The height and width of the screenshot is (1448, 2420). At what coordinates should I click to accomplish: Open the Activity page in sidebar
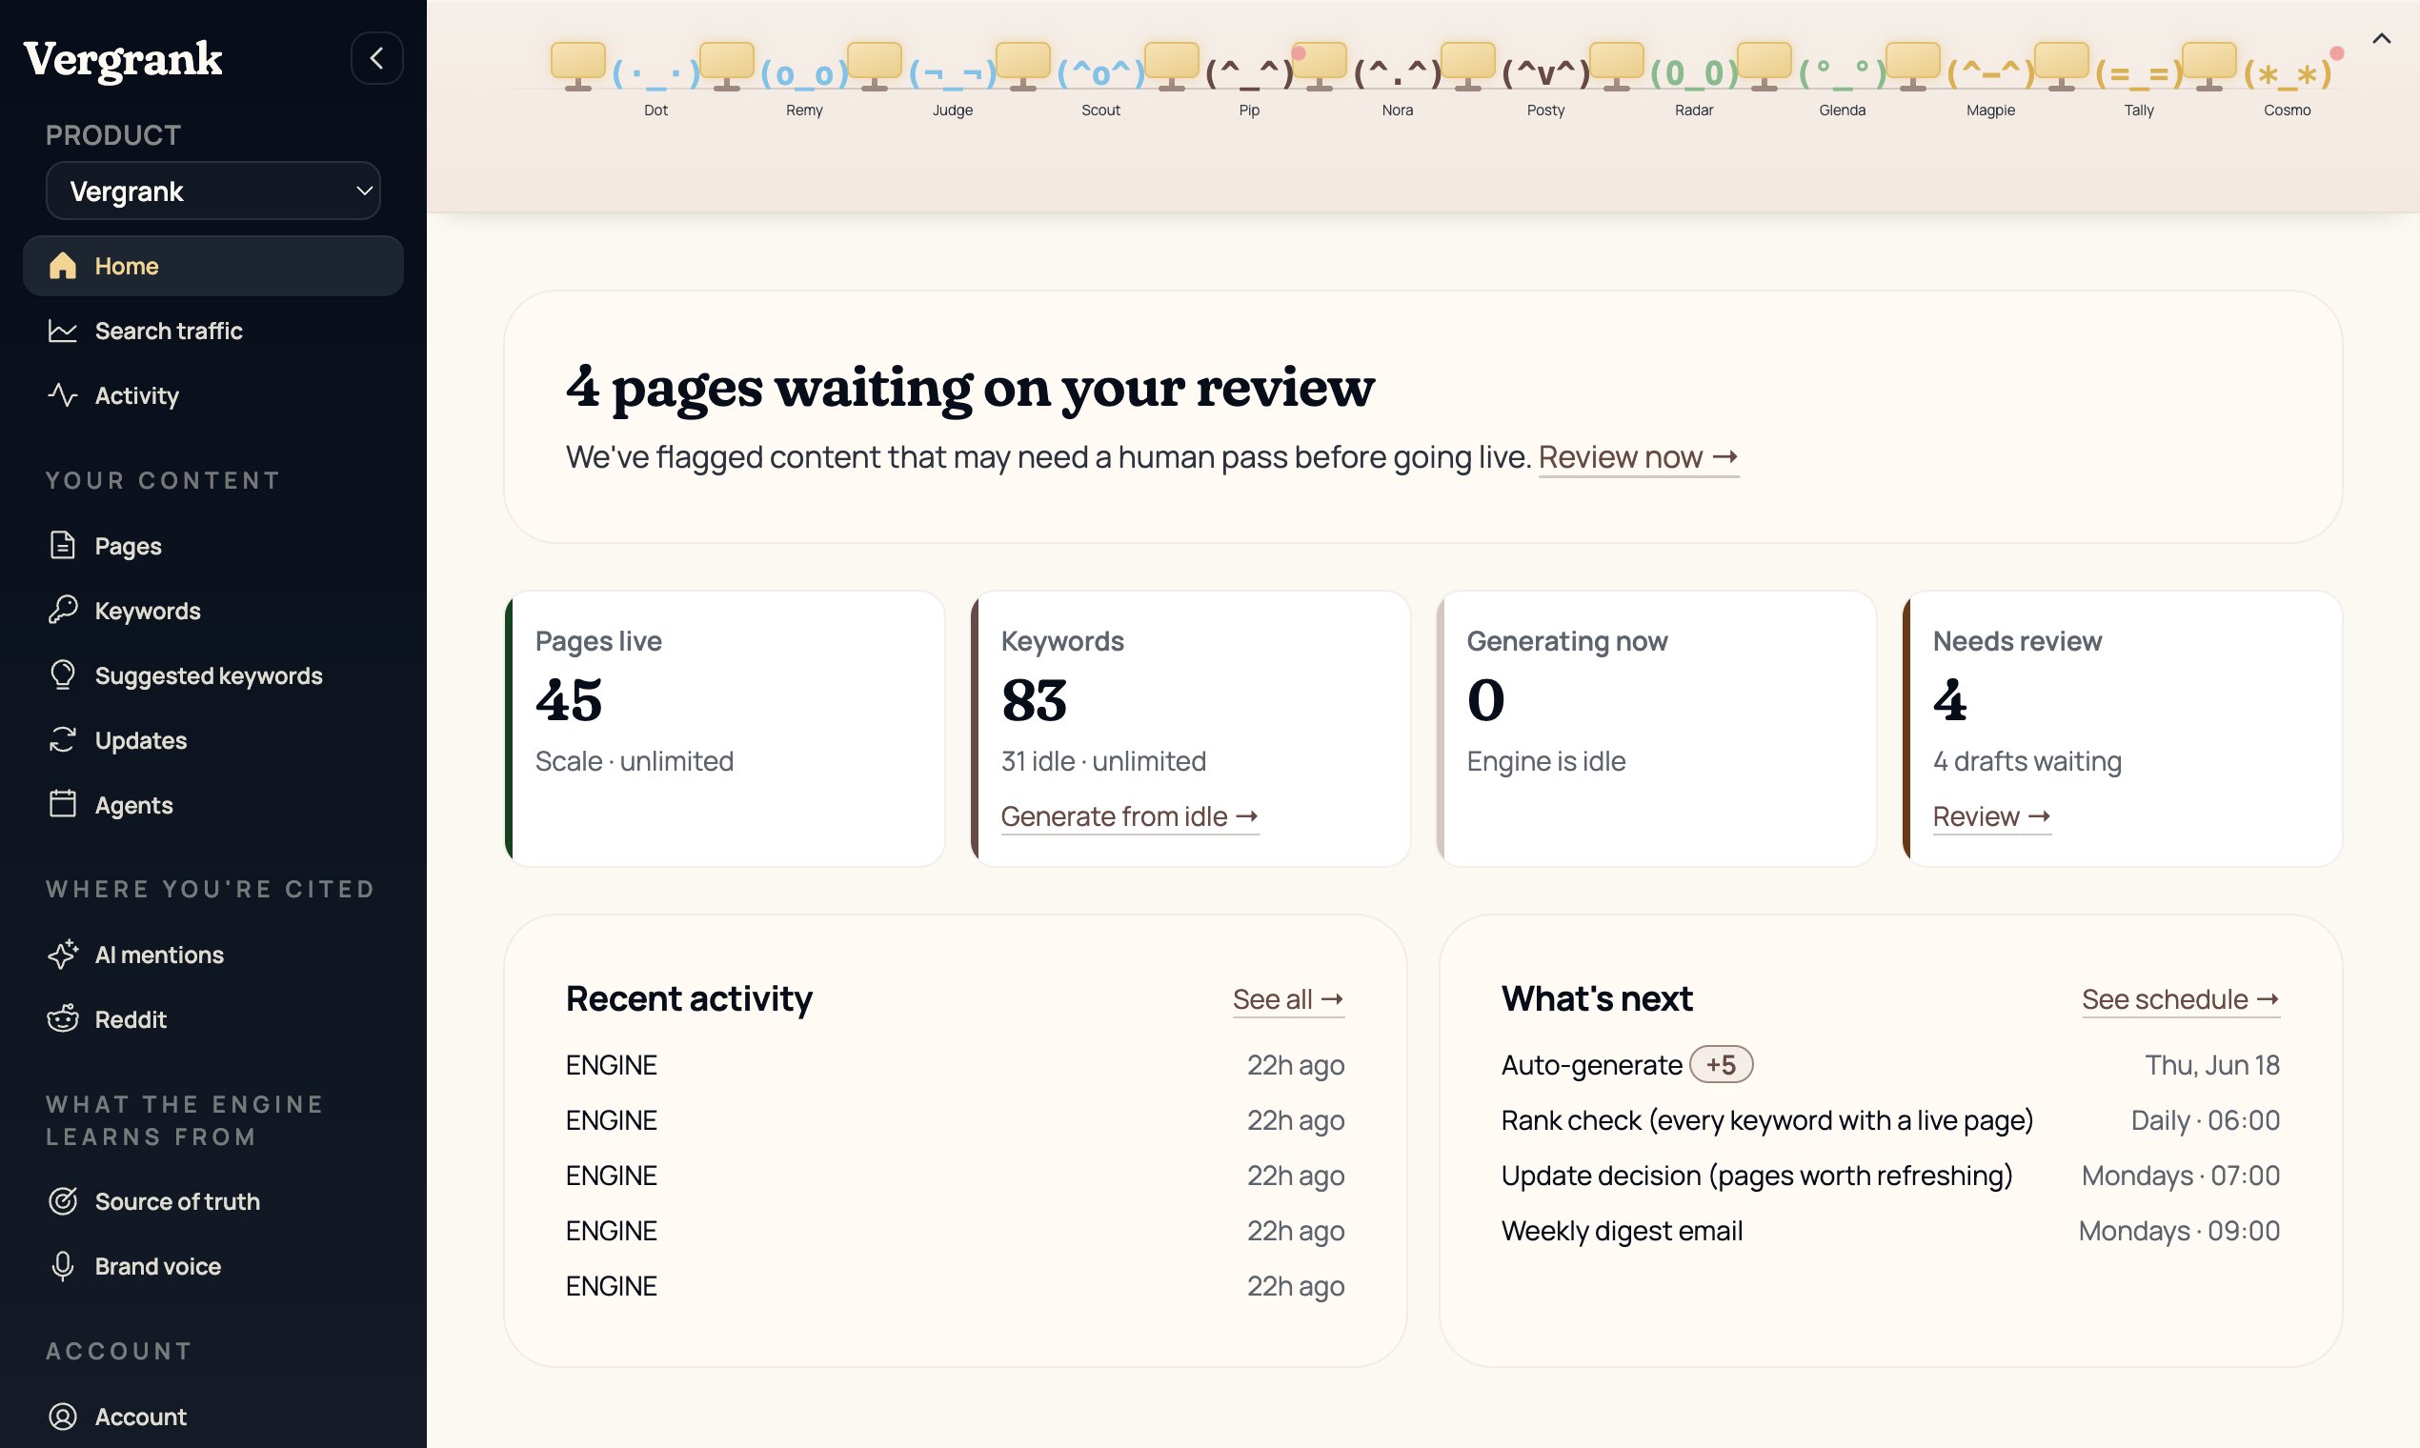click(212, 395)
